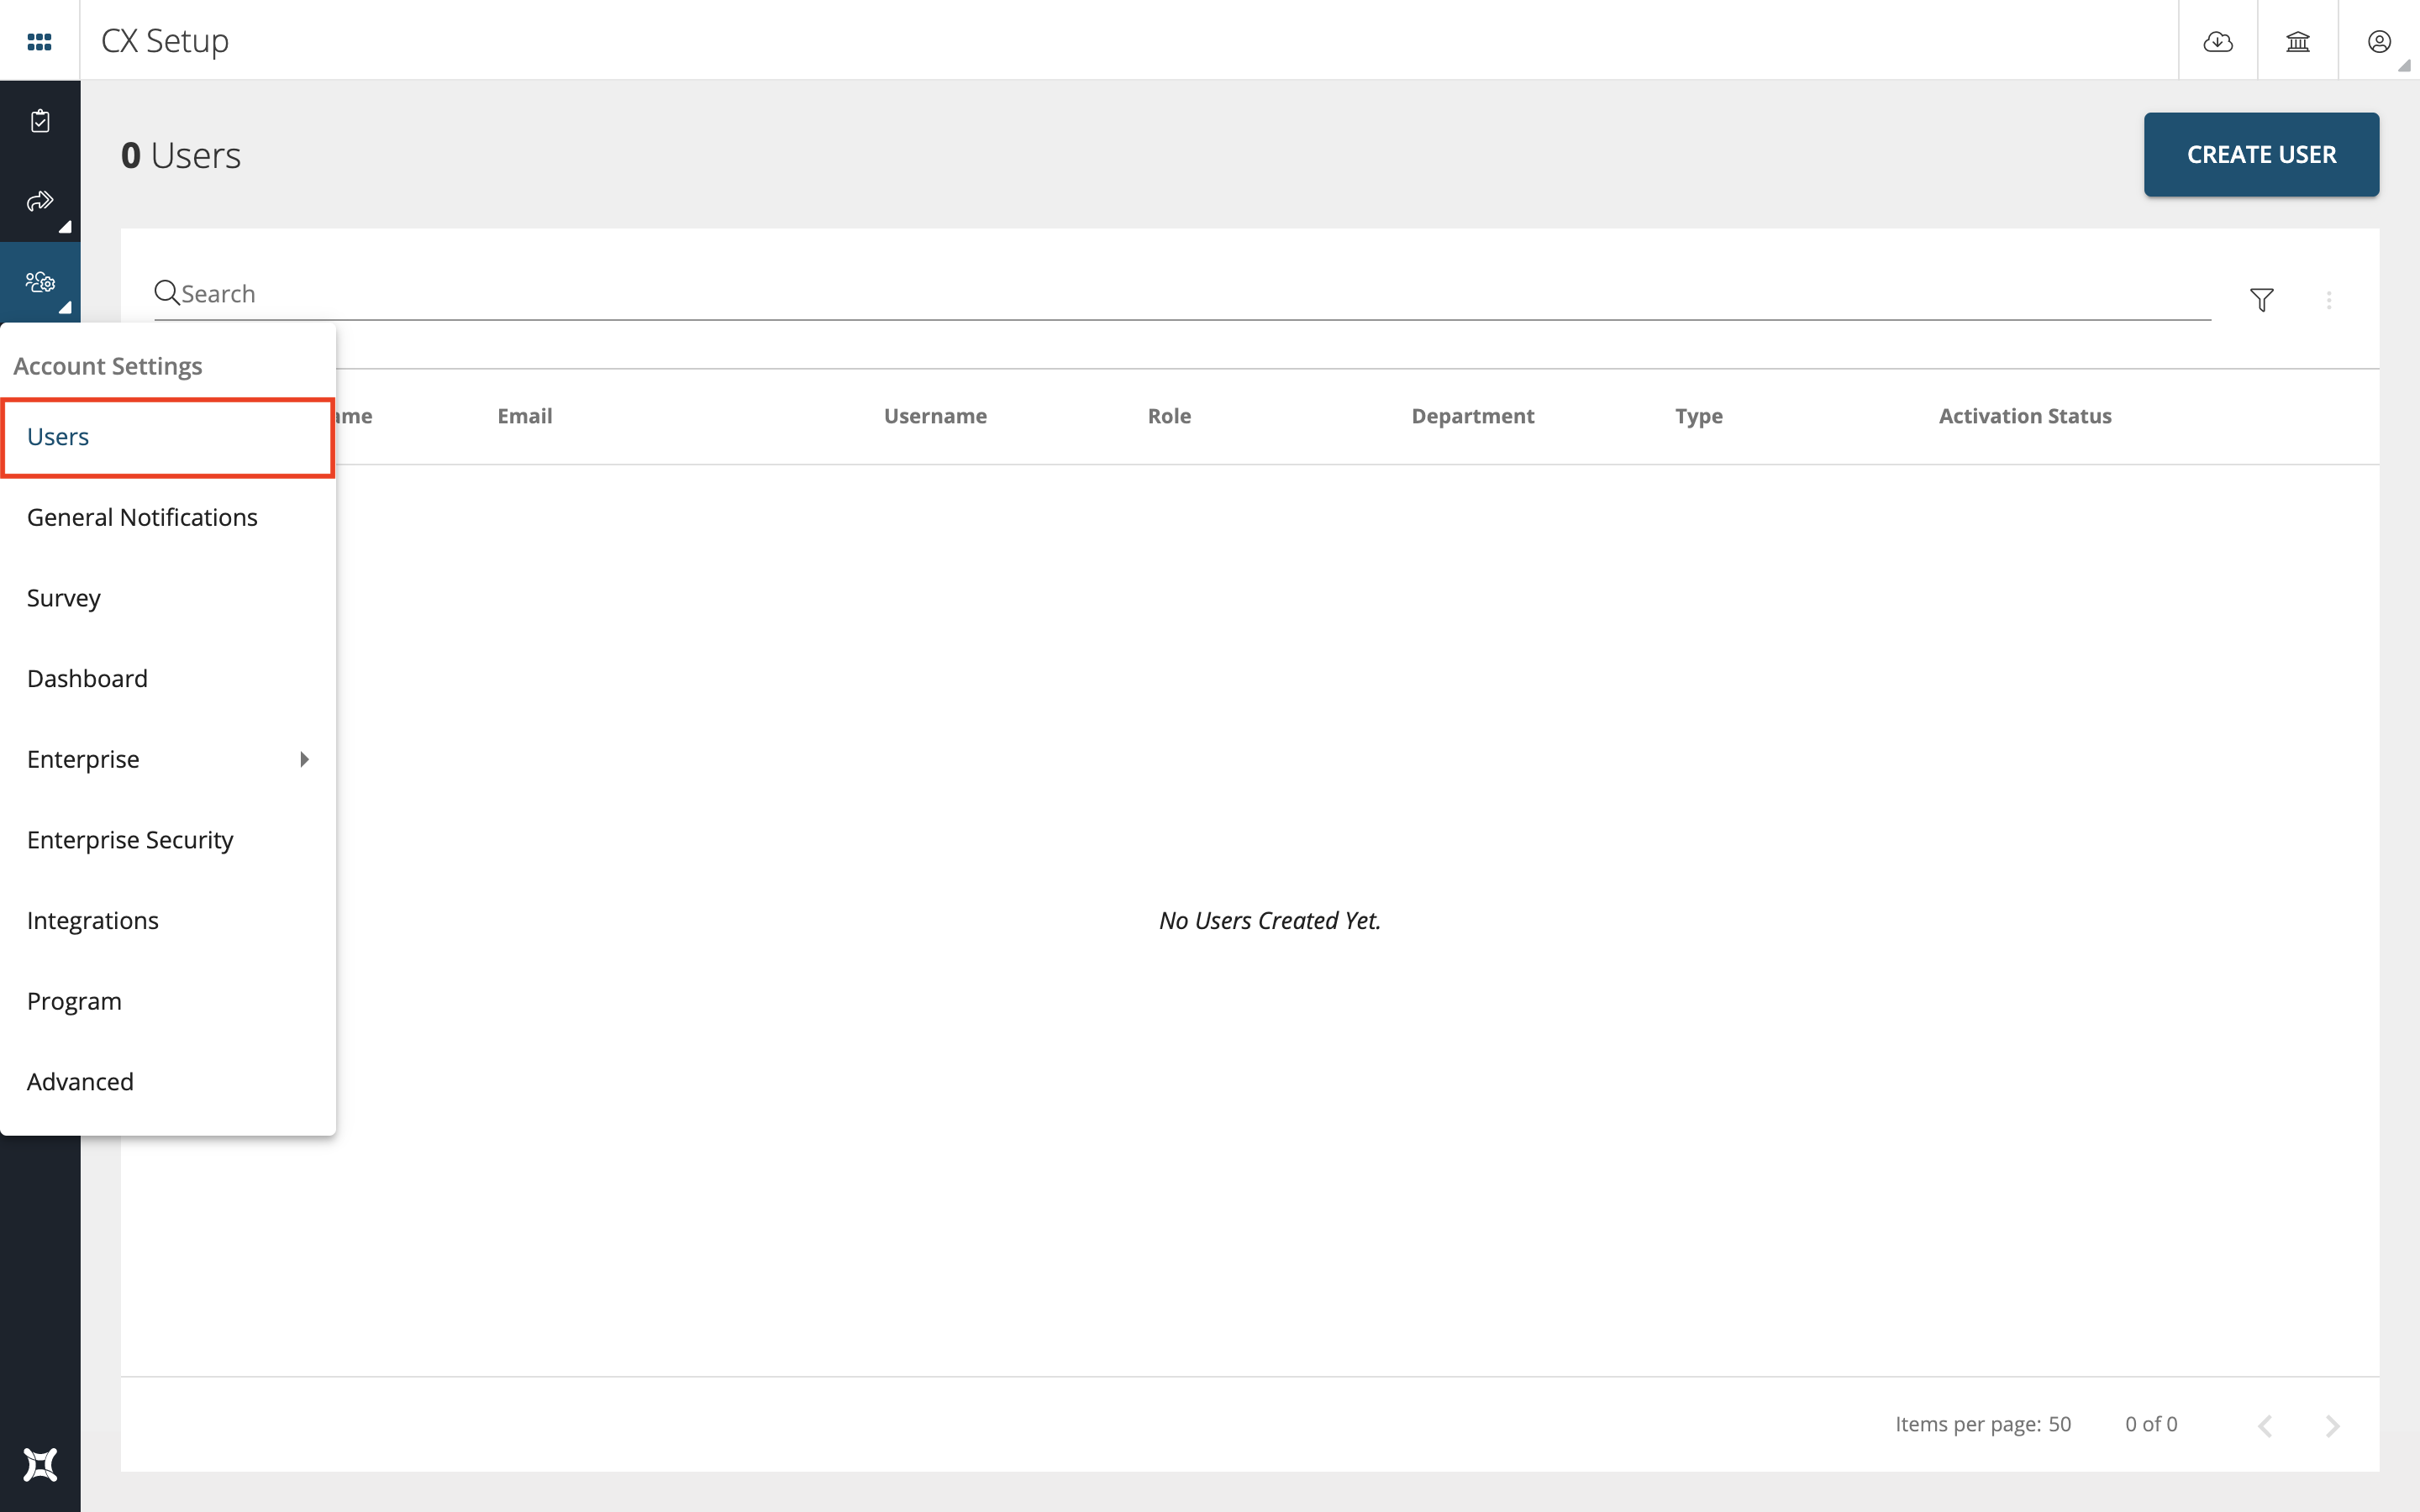
Task: Go to next page arrow
Action: tap(2332, 1425)
